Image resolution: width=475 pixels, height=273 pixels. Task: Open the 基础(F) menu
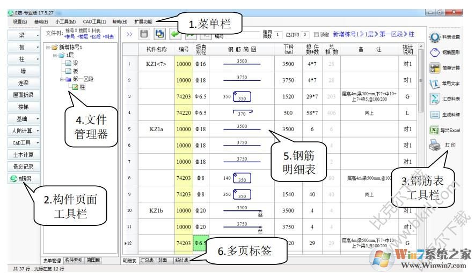[x=41, y=22]
